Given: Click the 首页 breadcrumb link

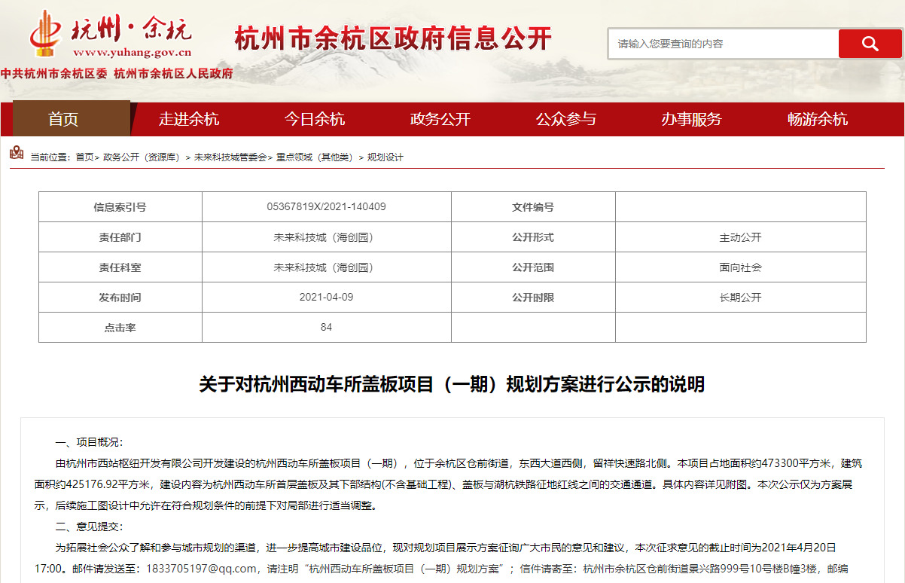Looking at the screenshot, I should pos(84,157).
